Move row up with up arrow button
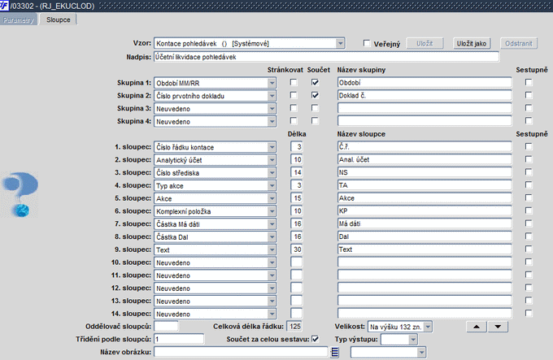Image resolution: width=553 pixels, height=360 pixels. pos(477,327)
